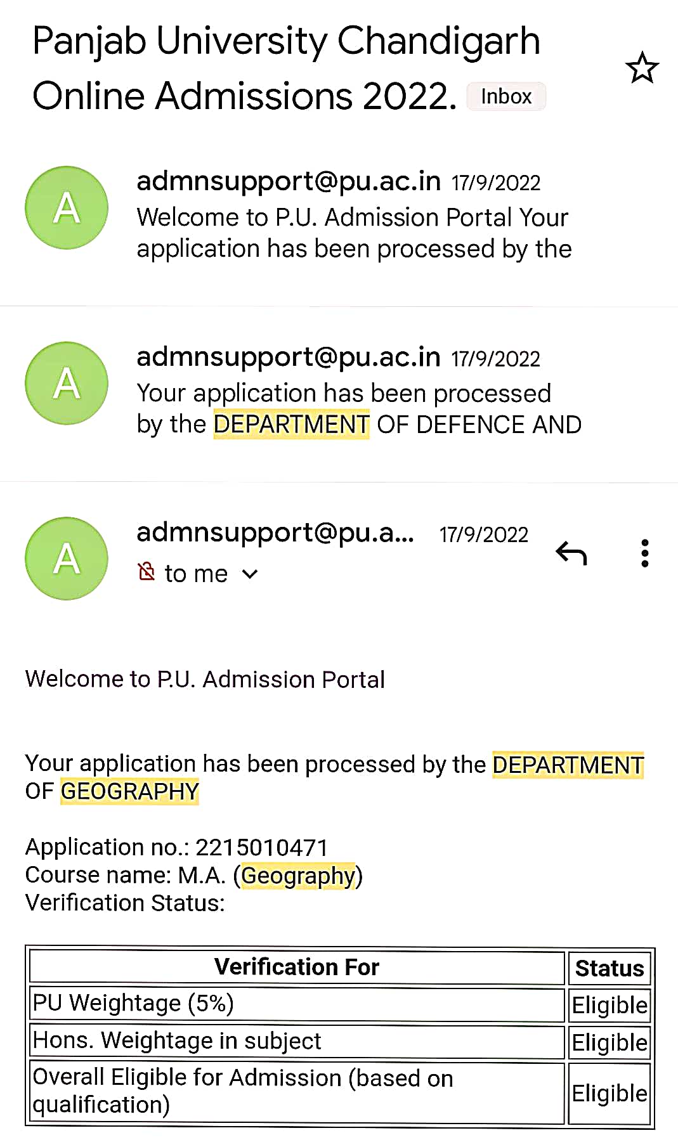The height and width of the screenshot is (1140, 678).
Task: Click the truncated sender admnsupport@pu.a...
Action: [x=275, y=533]
